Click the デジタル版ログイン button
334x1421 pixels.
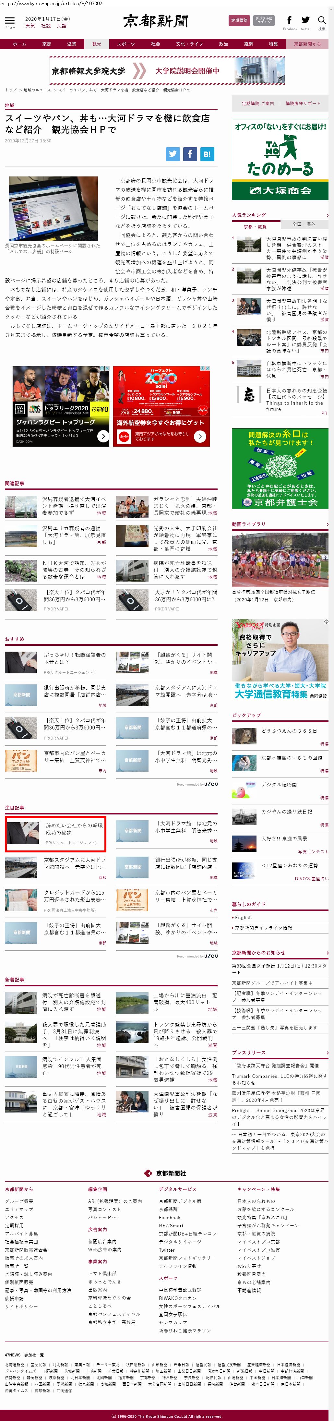tap(264, 20)
